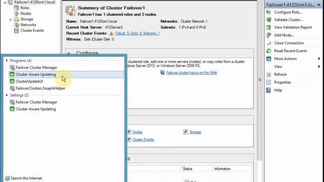Click the Status column header
This screenshot has width=324, height=182.
pyautogui.click(x=196, y=168)
